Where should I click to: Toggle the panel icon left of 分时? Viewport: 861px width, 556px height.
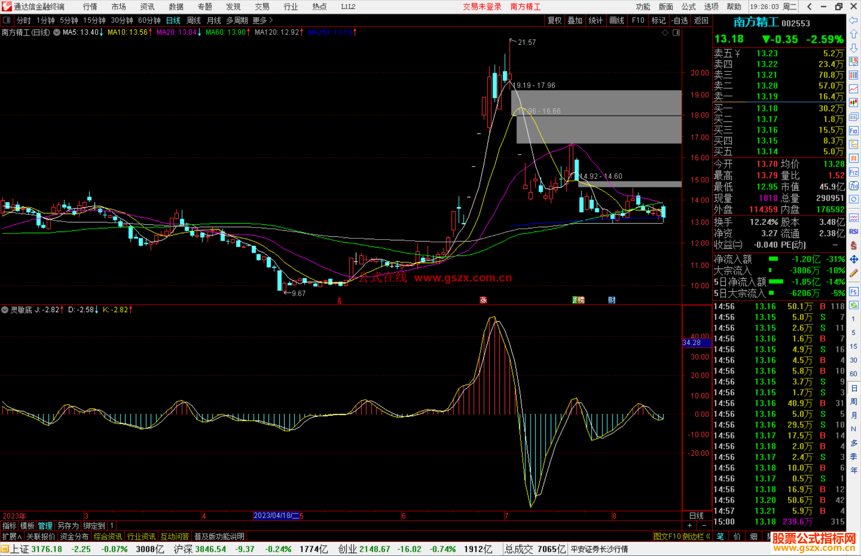click(x=6, y=20)
